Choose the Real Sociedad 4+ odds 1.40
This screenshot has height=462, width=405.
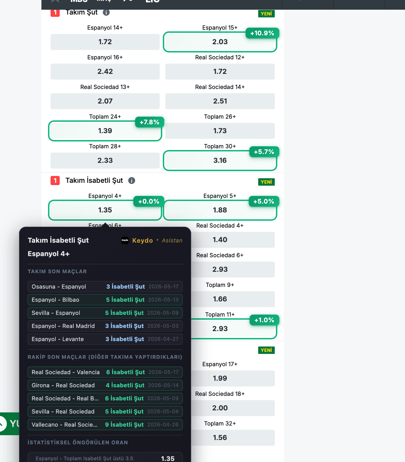[x=233, y=240]
